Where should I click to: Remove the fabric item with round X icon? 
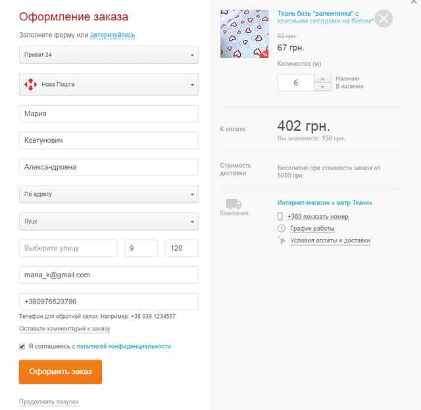point(384,18)
